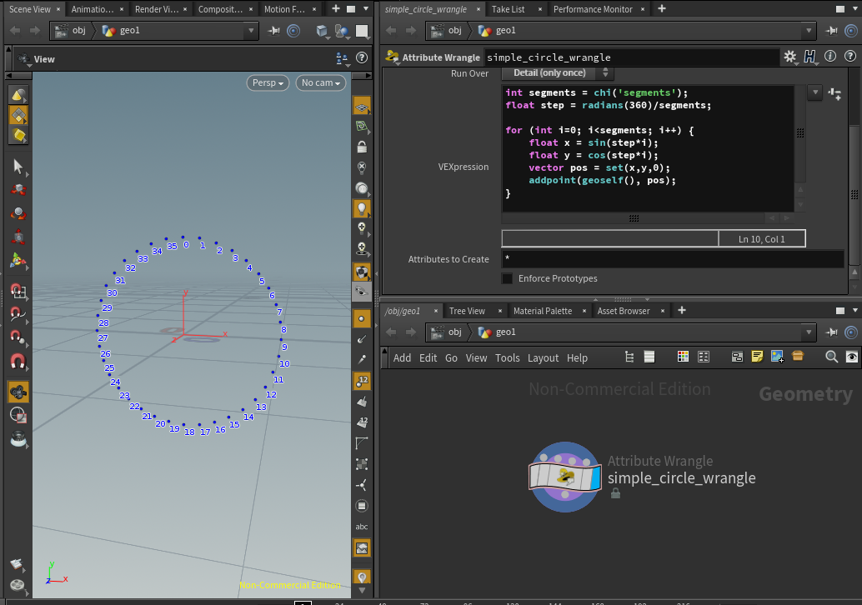Select the Objects selection mode icon
862x605 pixels.
pyautogui.click(x=18, y=95)
